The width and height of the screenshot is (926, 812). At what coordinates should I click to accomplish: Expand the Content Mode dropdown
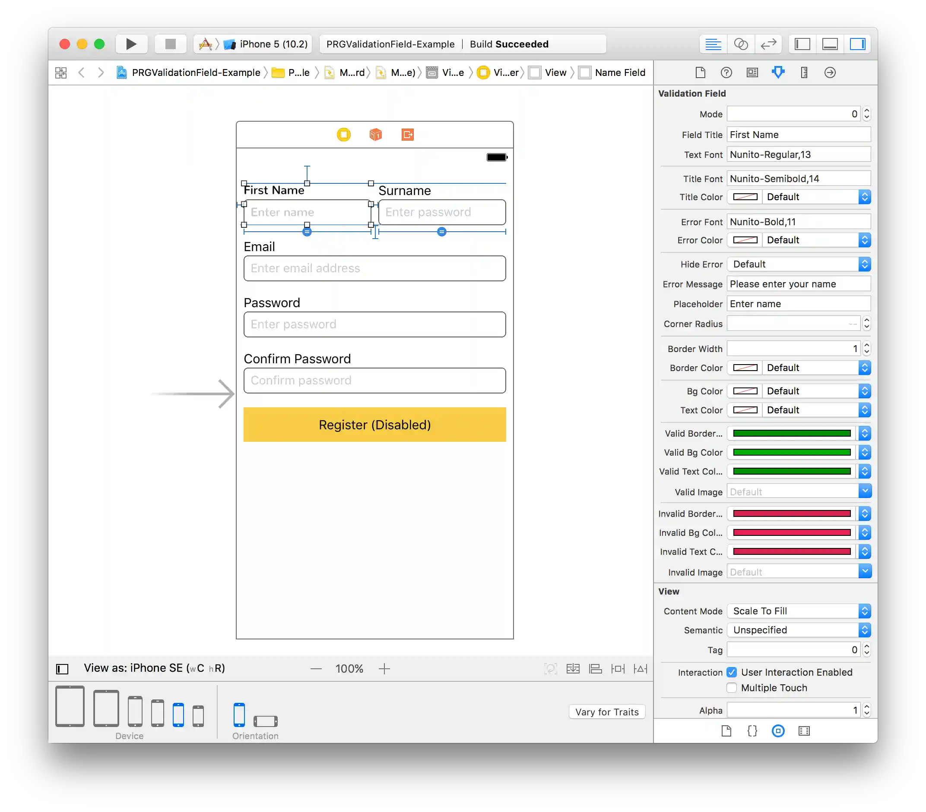tap(798, 611)
